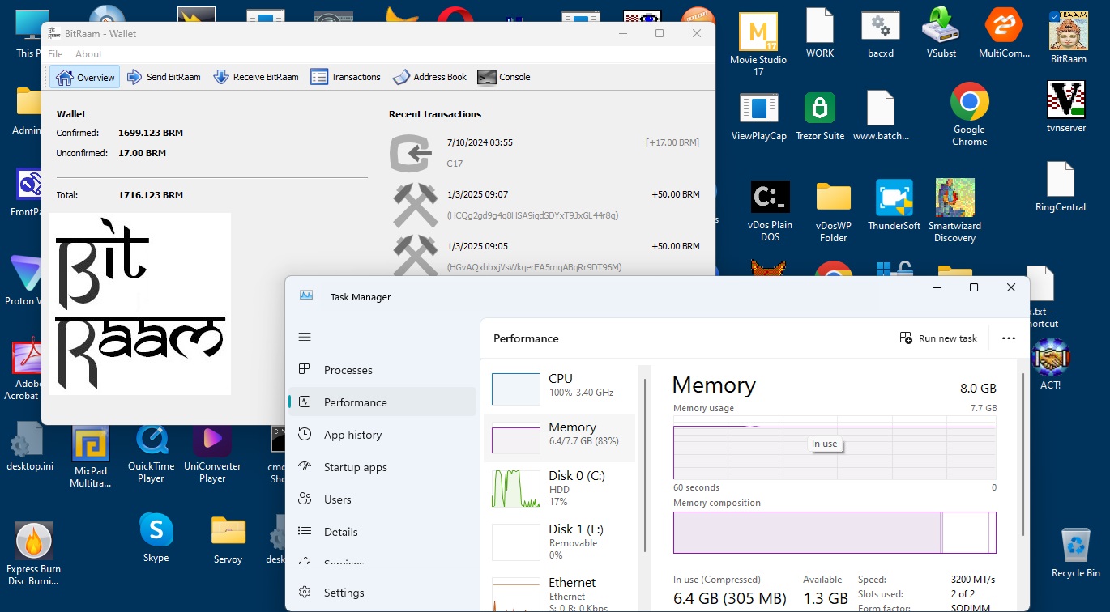1110x612 pixels.
Task: Select Disk 0 (C:) performance item
Action: tap(561, 488)
